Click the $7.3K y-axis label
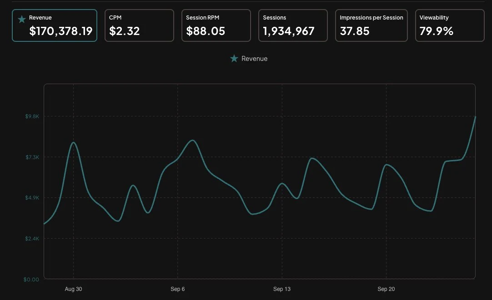Image resolution: width=492 pixels, height=300 pixels. [x=32, y=157]
